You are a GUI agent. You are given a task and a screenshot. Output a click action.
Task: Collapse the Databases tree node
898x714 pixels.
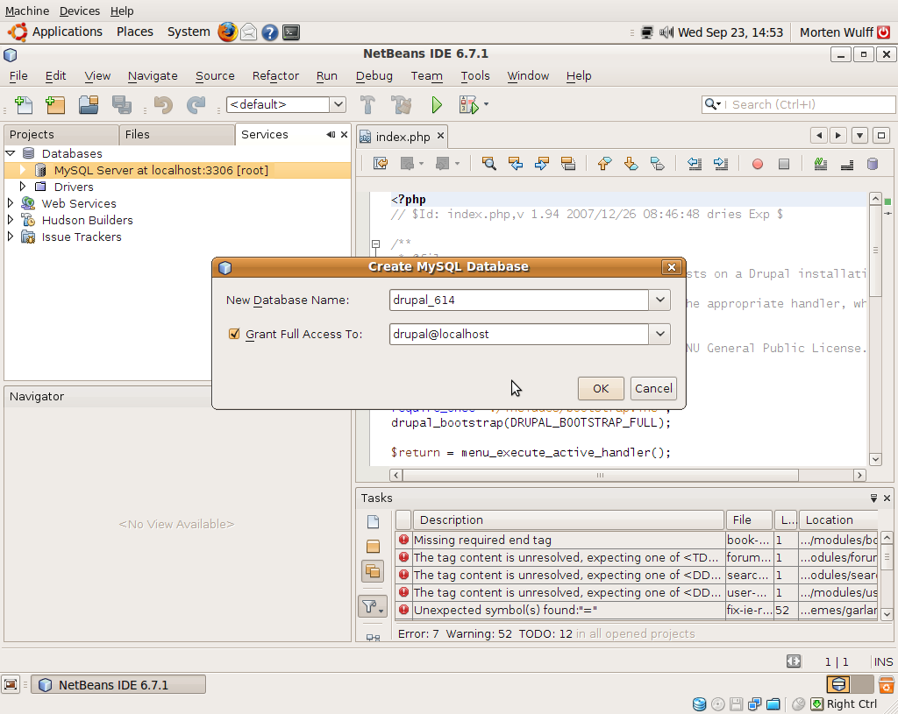click(x=11, y=153)
